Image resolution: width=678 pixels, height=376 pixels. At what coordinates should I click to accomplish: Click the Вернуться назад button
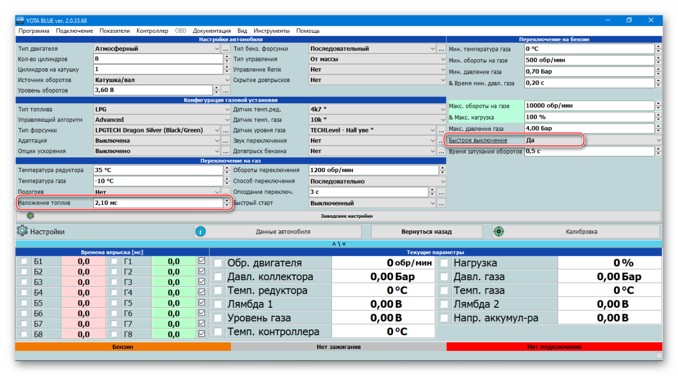point(426,231)
